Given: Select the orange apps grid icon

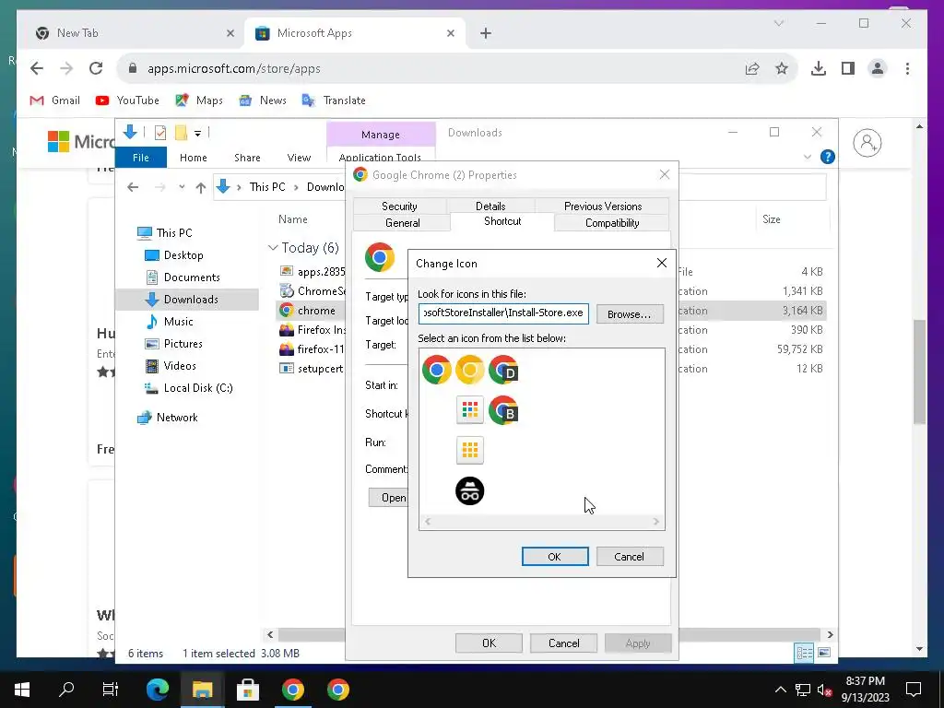Looking at the screenshot, I should tap(469, 450).
